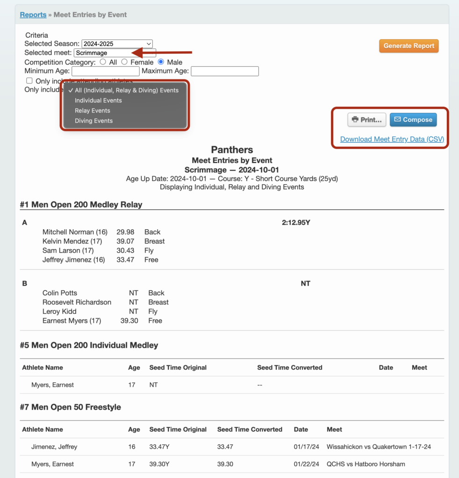
Task: Click the #5 Men Open 200 Individual Medley heading
Action: pos(89,345)
